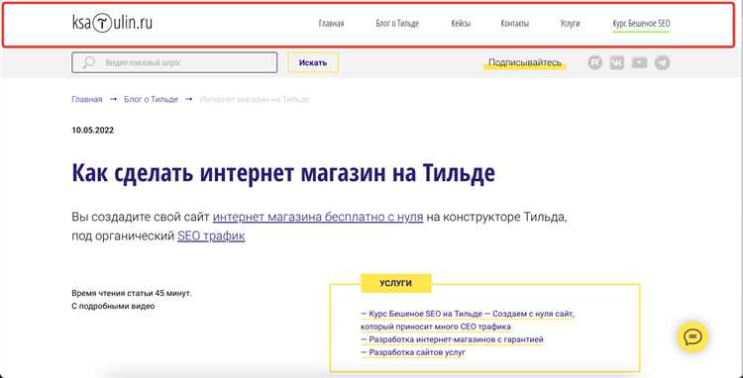Click the Блог о Тильде breadcrumb link
This screenshot has width=743, height=378.
(152, 99)
